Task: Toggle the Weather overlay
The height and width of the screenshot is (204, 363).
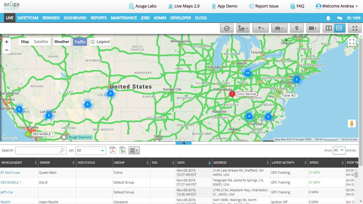Action: click(62, 42)
